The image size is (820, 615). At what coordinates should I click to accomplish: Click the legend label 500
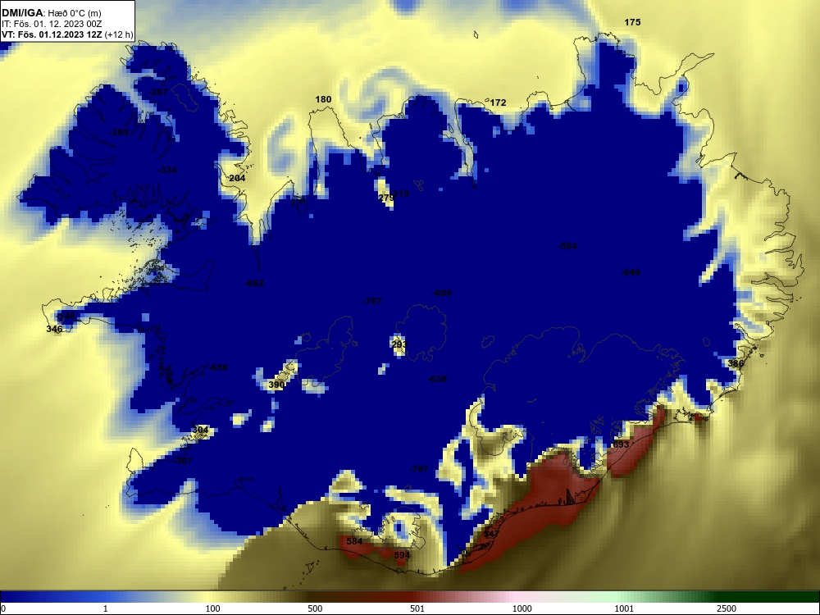(315, 608)
